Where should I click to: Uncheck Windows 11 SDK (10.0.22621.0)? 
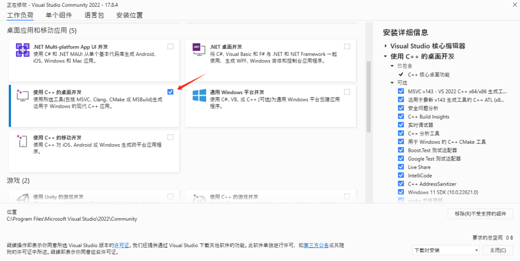pos(401,192)
